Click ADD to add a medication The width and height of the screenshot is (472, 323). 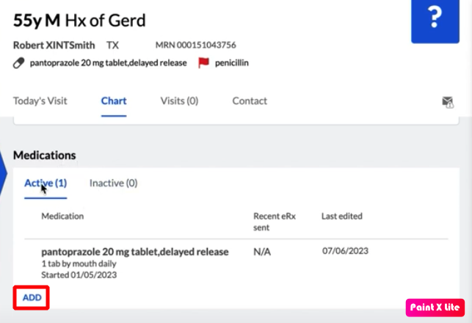coord(32,297)
